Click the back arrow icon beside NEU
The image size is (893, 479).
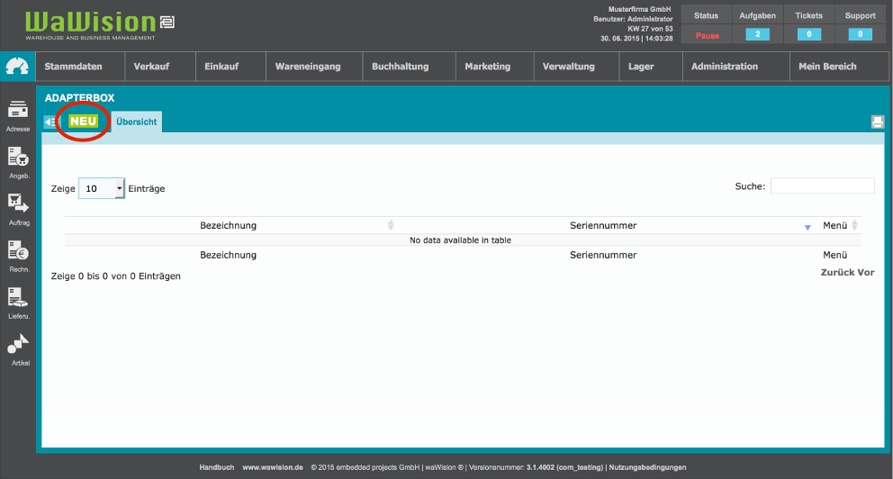pyautogui.click(x=50, y=122)
